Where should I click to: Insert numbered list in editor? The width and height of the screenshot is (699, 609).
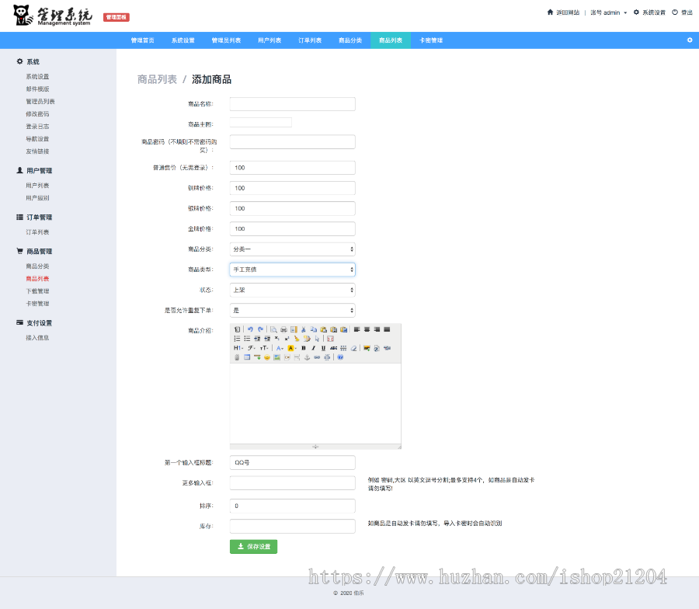[237, 339]
